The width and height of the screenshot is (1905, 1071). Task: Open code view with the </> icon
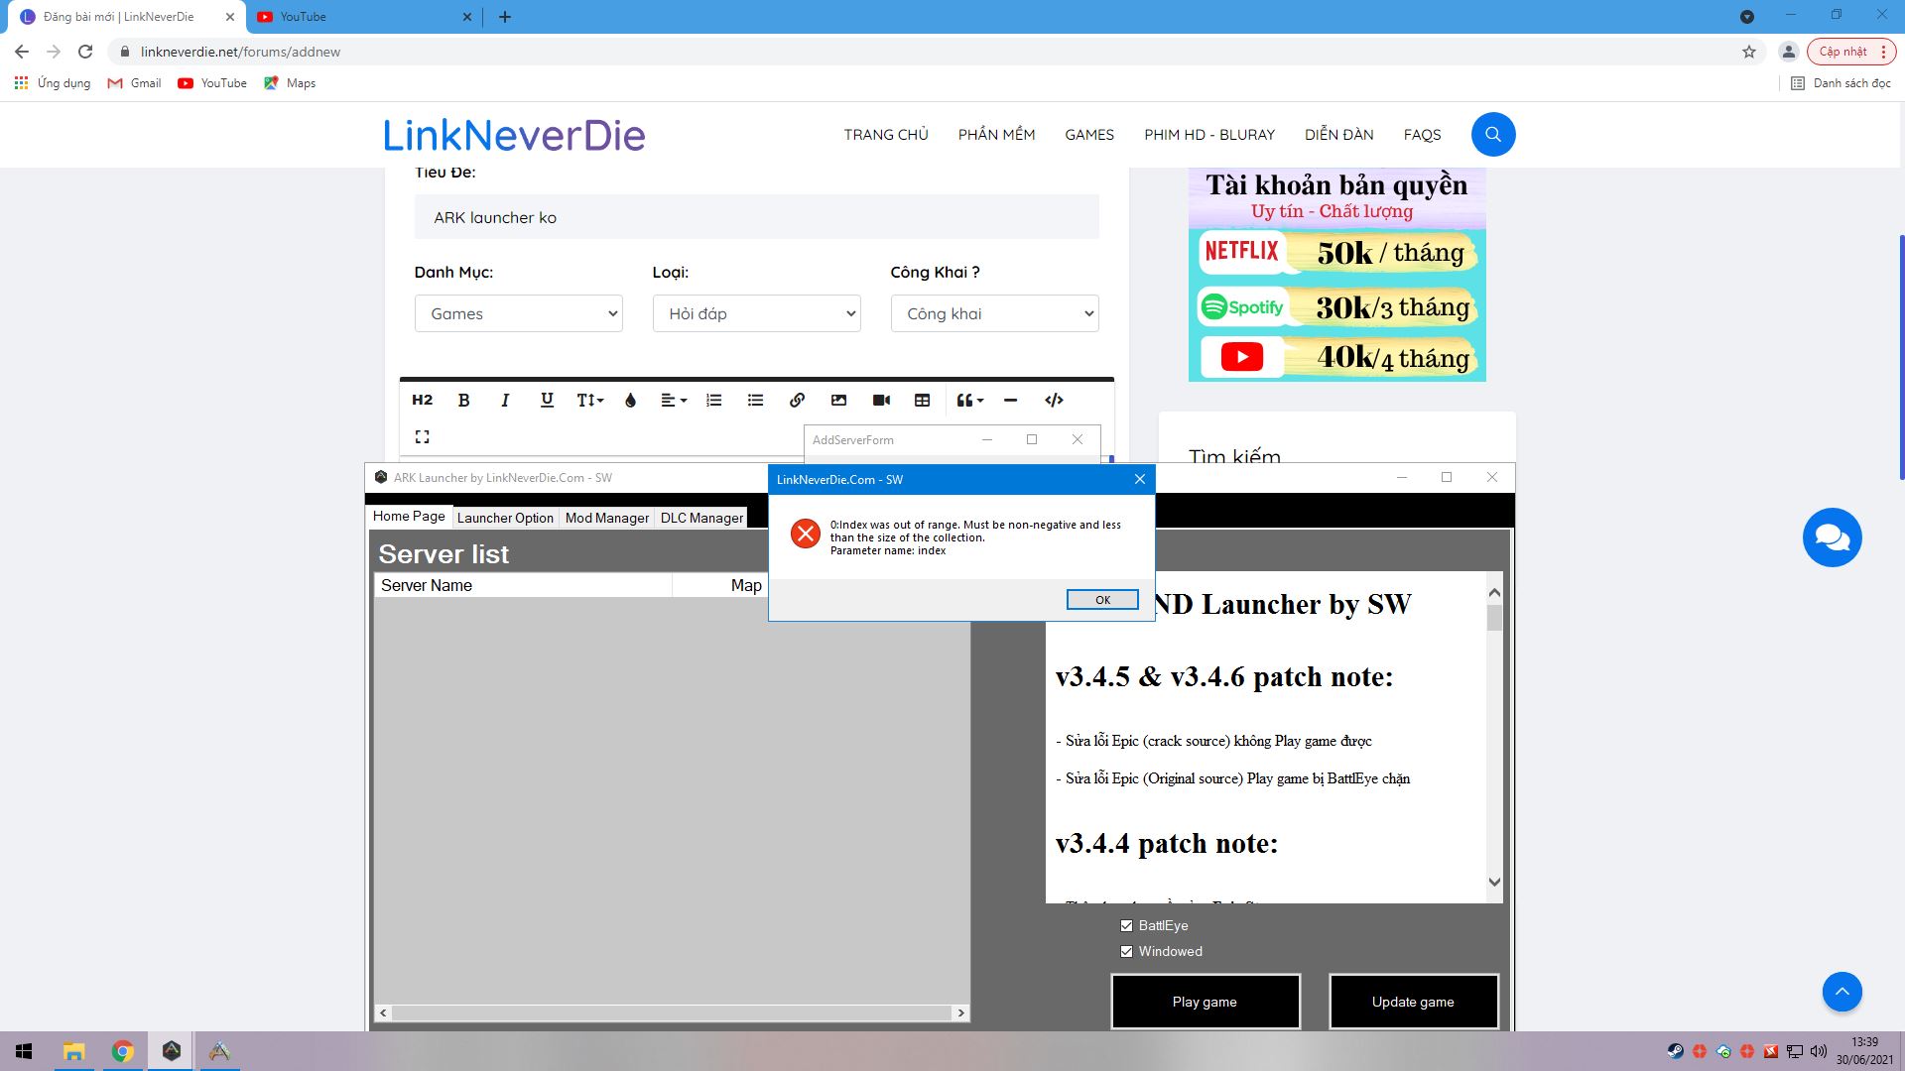[1054, 401]
